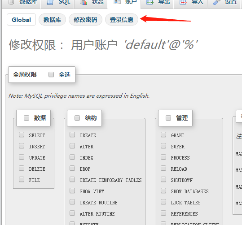Enable the GRANT privilege checkbox
242x225 pixels.
click(x=163, y=134)
